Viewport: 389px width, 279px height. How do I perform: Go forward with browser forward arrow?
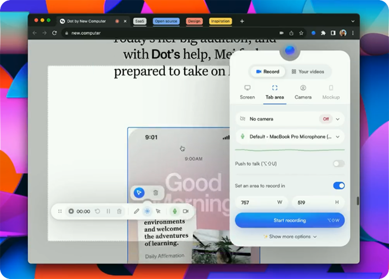coord(45,33)
